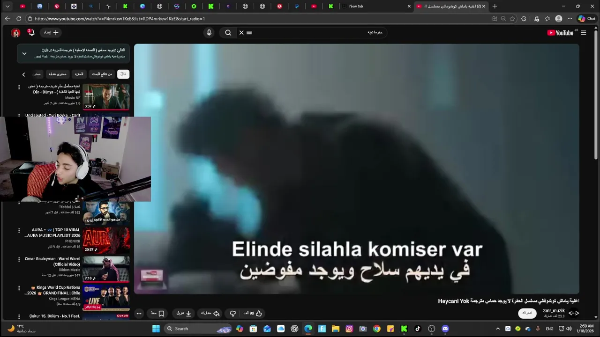Open the Discord taskbar icon

pyautogui.click(x=445, y=329)
